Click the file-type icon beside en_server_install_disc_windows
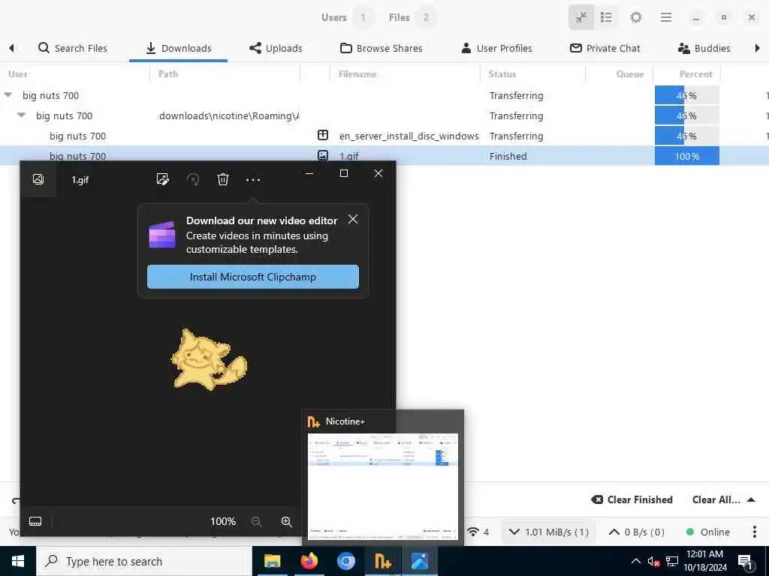This screenshot has width=769, height=576. click(323, 135)
